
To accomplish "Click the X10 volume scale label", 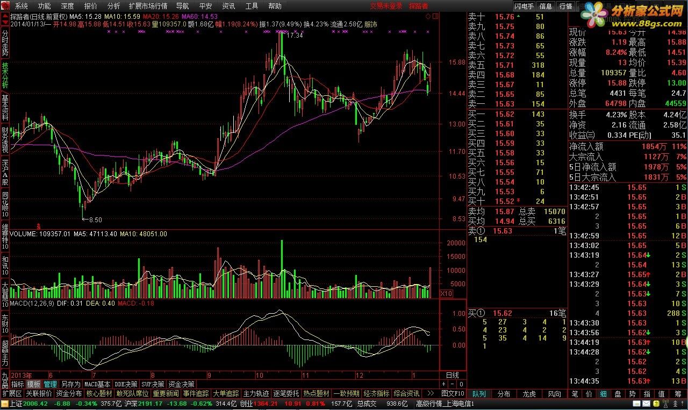I will point(446,294).
